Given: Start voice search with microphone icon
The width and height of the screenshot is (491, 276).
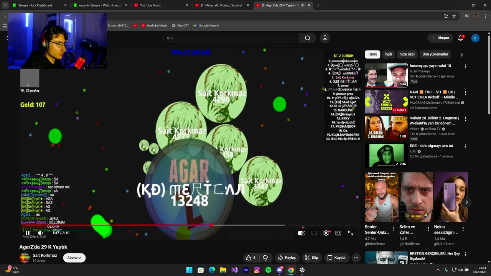Looking at the screenshot, I should [325, 38].
